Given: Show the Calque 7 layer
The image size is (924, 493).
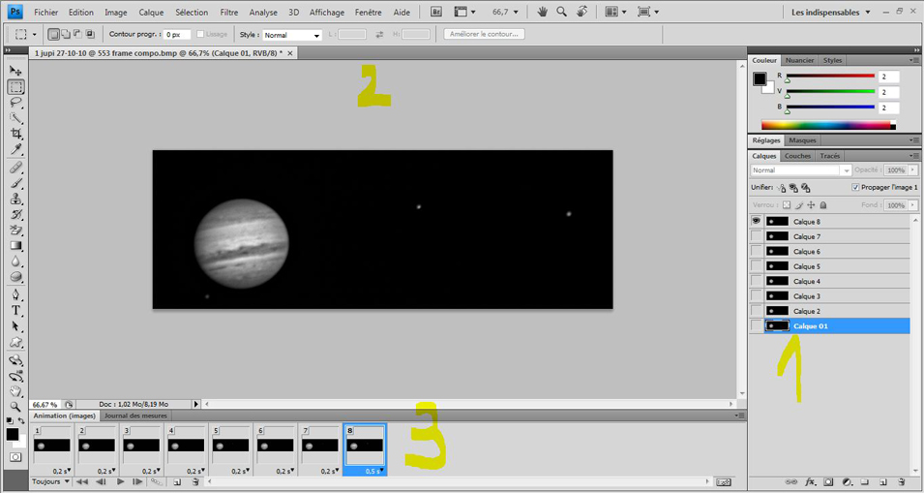Looking at the screenshot, I should (756, 236).
